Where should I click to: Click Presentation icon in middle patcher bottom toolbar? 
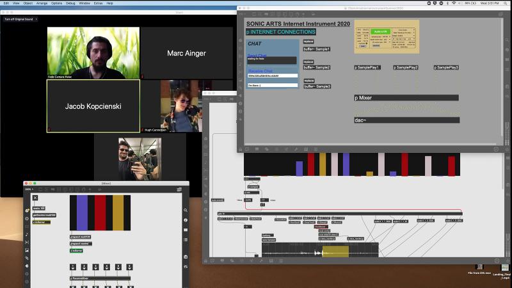pos(222,260)
